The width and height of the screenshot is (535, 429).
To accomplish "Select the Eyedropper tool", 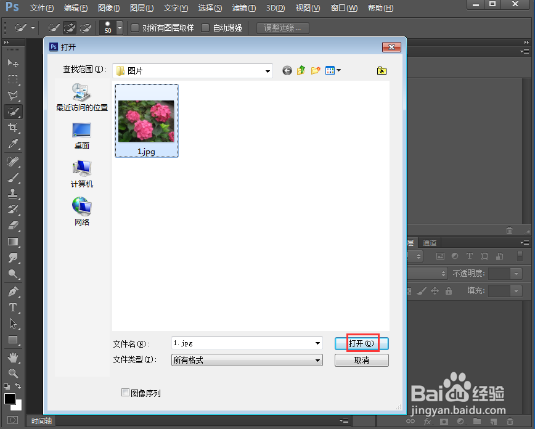I will [x=13, y=144].
